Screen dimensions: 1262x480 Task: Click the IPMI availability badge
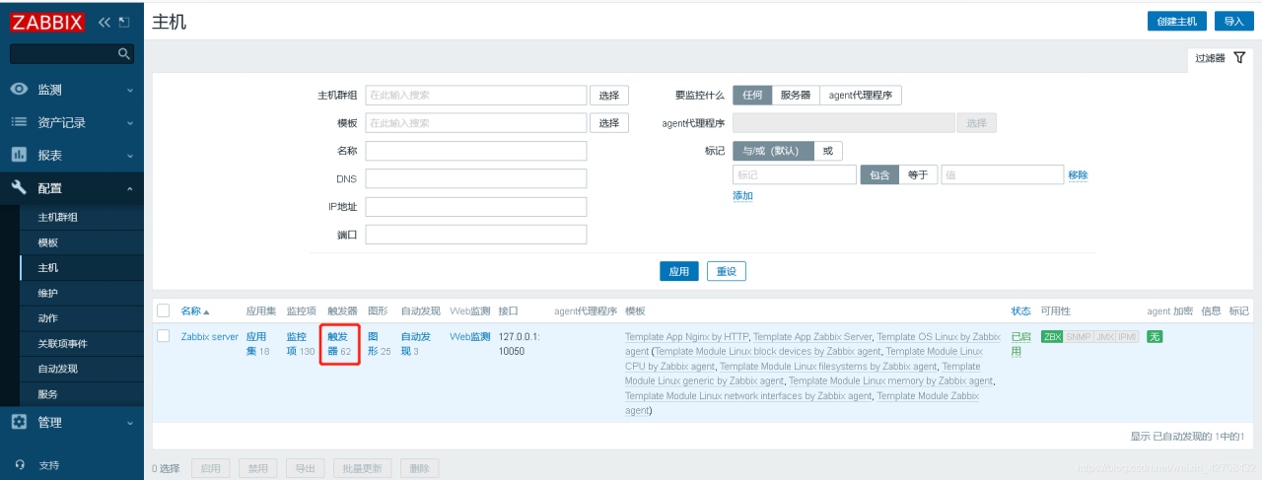point(1127,336)
